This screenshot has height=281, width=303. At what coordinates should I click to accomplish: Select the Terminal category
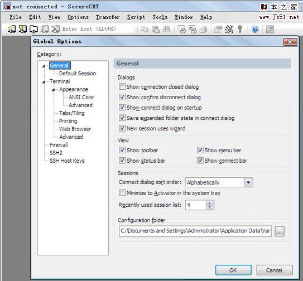click(60, 81)
